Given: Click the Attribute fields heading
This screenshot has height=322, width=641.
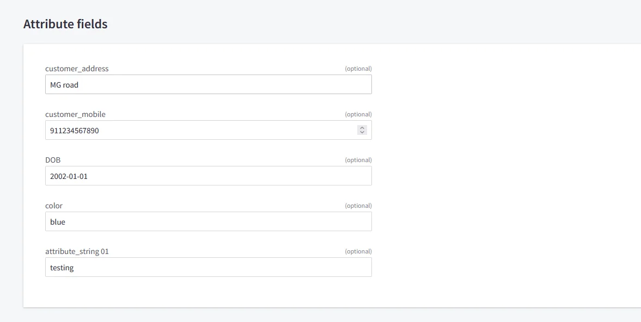Looking at the screenshot, I should tap(65, 24).
